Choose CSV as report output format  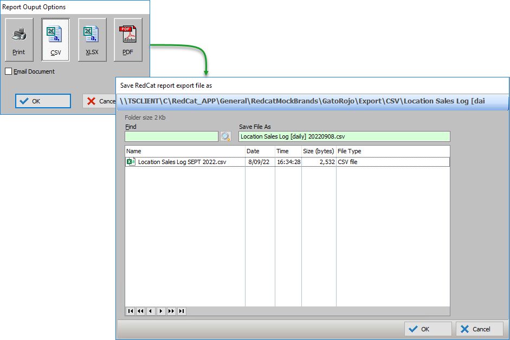pyautogui.click(x=55, y=40)
